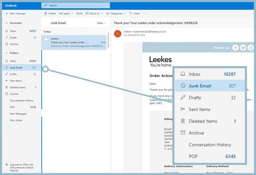This screenshot has width=256, height=175.
Task: Open the YouTube icon in email header
Action: pos(250,47)
